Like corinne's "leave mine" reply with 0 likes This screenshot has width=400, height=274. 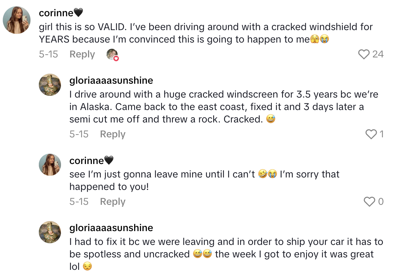coord(369,201)
